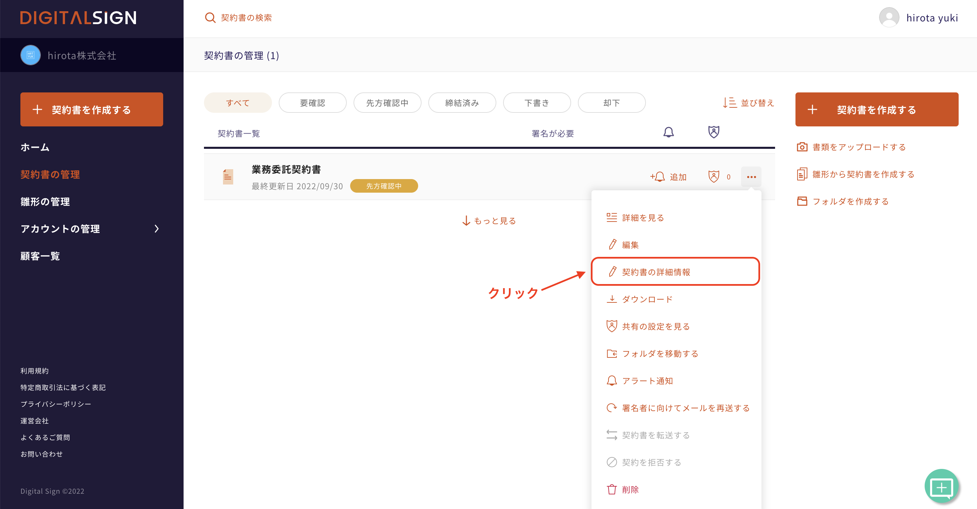Click the shield share count icon in row
This screenshot has width=977, height=509.
point(714,177)
